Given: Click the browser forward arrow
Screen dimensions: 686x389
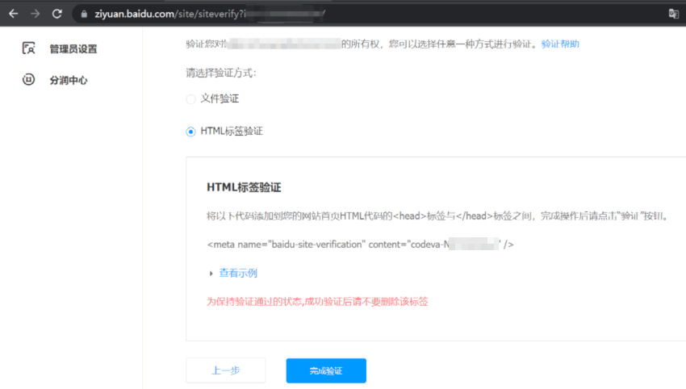Looking at the screenshot, I should click(35, 14).
